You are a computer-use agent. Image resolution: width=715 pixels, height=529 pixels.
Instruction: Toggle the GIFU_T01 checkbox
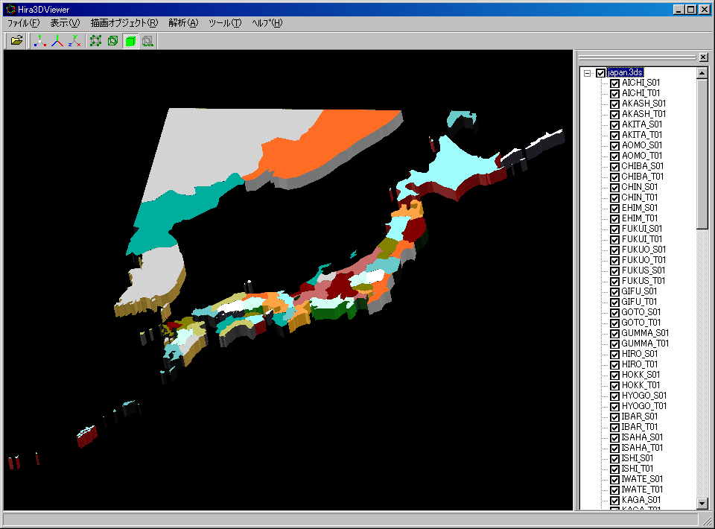point(614,302)
